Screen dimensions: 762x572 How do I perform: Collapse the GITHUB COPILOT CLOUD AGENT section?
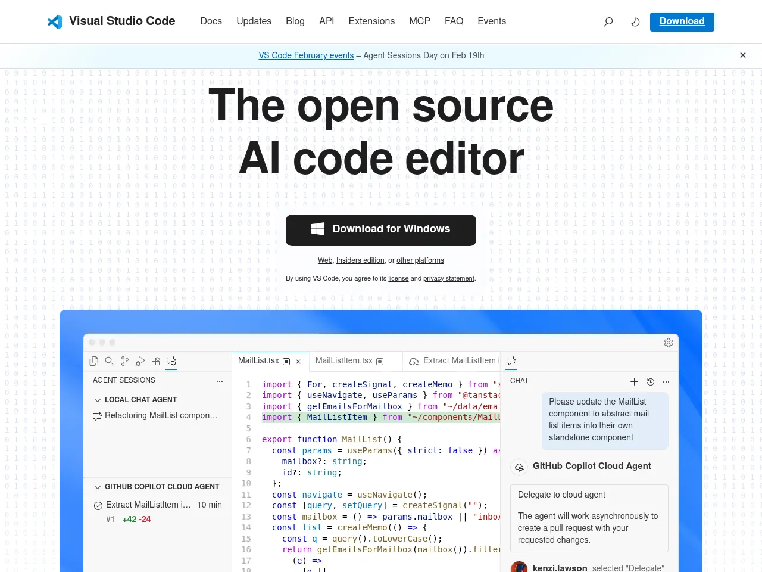click(98, 487)
